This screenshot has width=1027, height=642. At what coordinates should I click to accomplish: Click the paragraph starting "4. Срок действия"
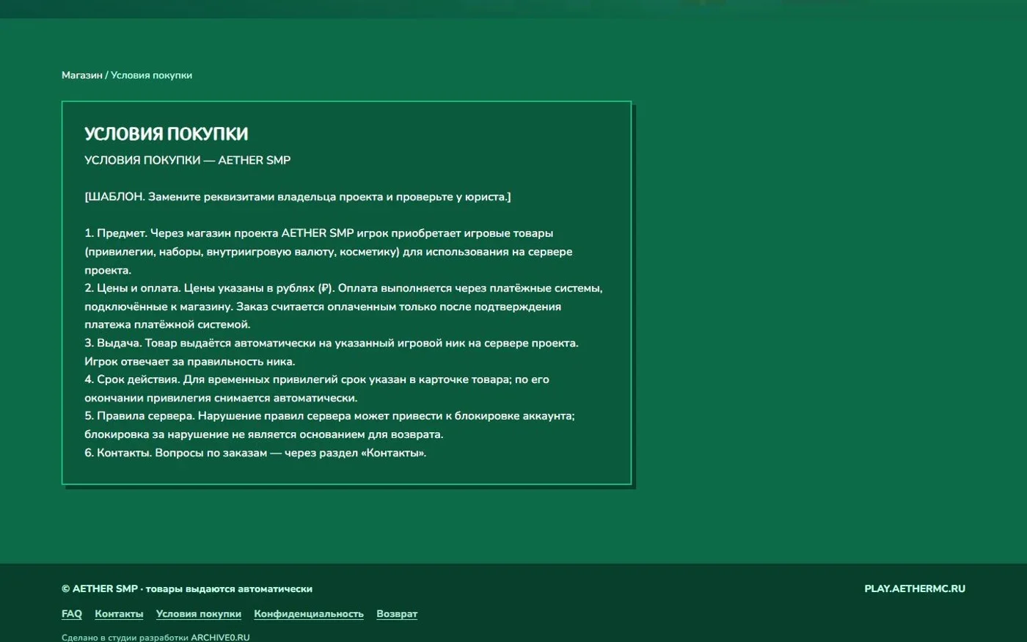(317, 389)
